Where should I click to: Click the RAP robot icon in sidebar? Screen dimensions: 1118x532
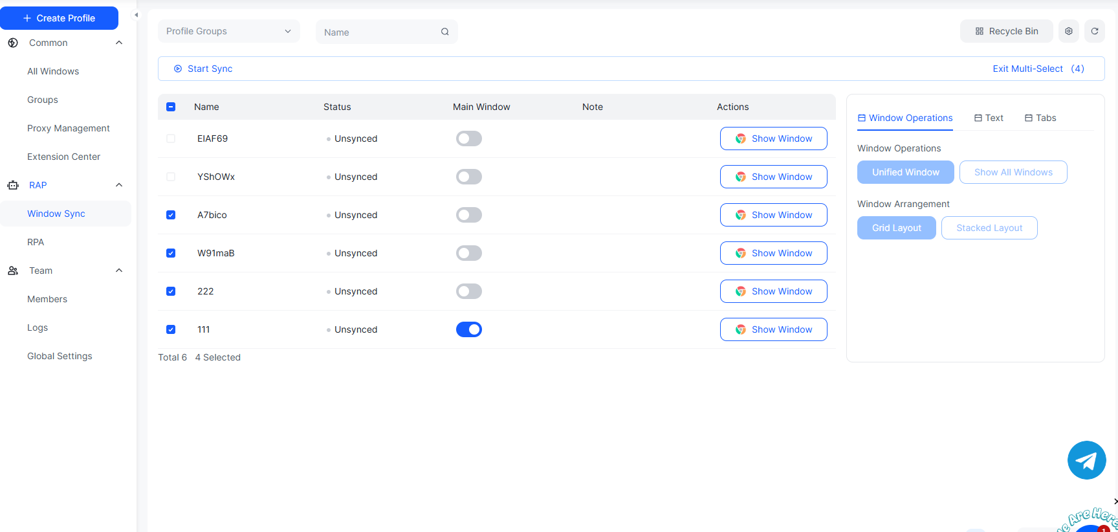point(13,185)
